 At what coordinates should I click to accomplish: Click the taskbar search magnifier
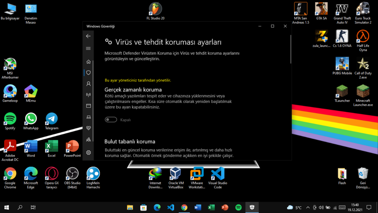pyautogui.click(x=20, y=208)
